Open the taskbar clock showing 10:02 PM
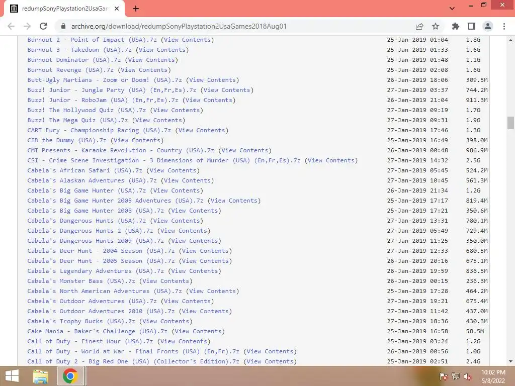Image resolution: width=515 pixels, height=386 pixels. point(493,376)
